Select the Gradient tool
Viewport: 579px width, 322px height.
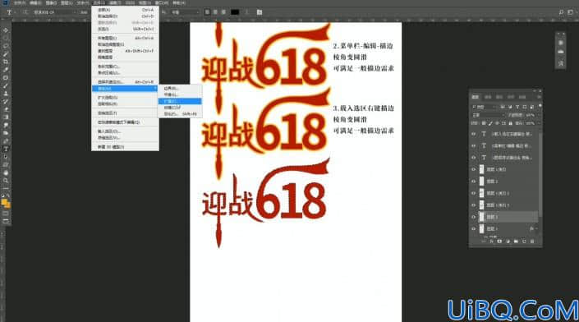6,117
